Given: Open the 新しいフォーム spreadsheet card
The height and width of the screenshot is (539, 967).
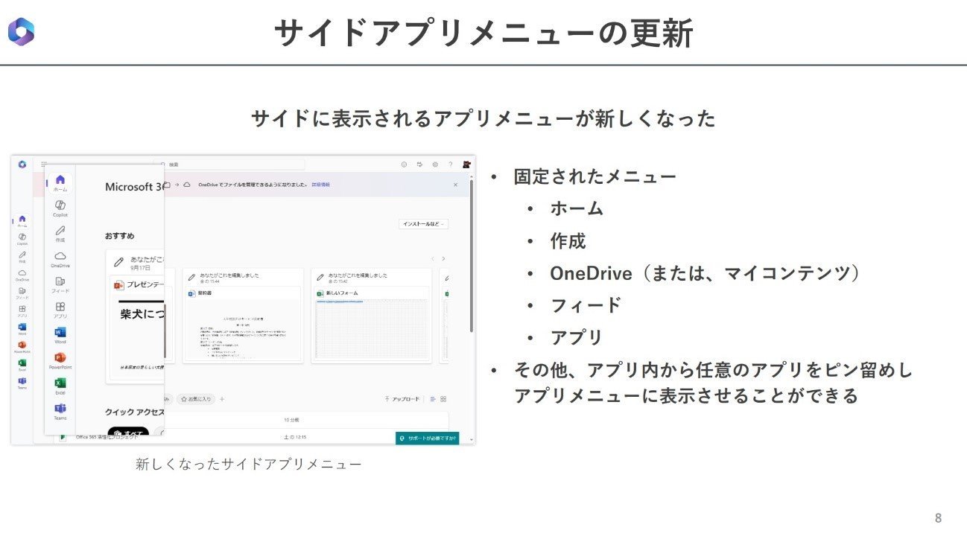Looking at the screenshot, I should 371,316.
